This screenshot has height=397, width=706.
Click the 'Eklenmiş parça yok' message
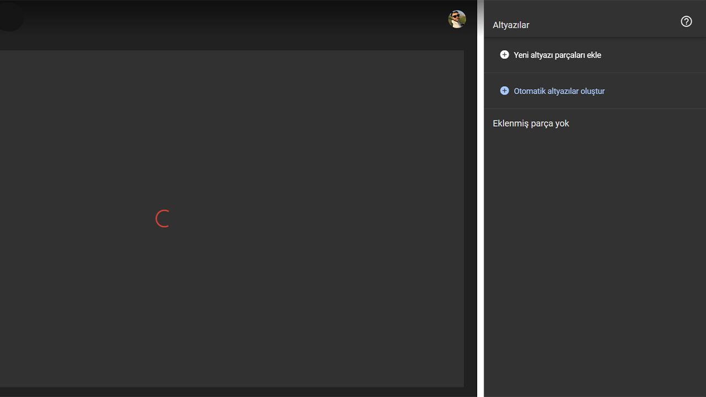pos(531,124)
